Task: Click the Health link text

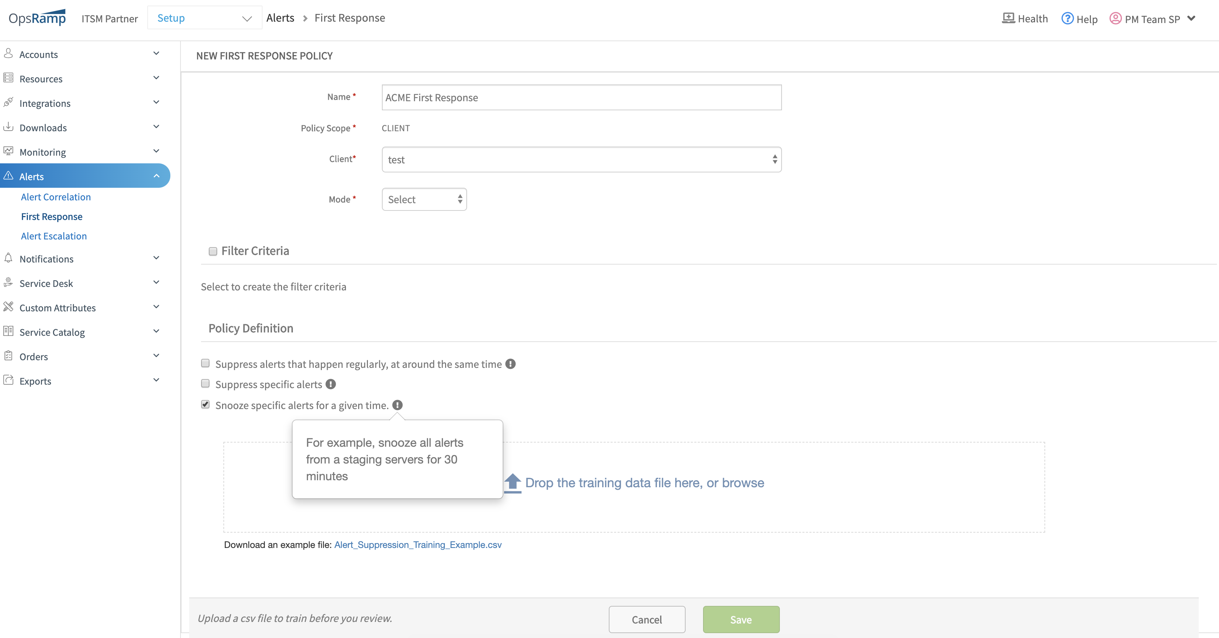Action: tap(1033, 18)
